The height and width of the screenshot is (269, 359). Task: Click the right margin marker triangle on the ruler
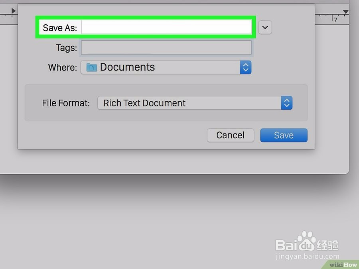click(x=345, y=12)
